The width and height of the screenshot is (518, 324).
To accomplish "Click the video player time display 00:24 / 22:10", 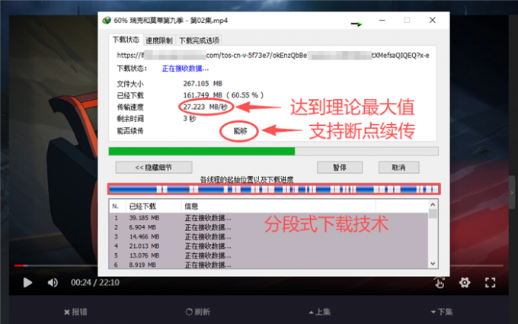I will coord(94,283).
